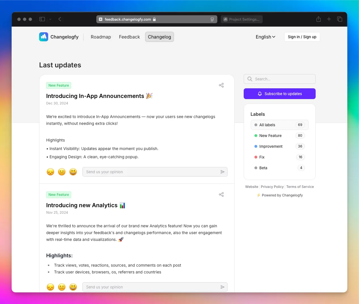Open Introducing new Analytics title
Screen dimensions: 359x304
pyautogui.click(x=86, y=205)
